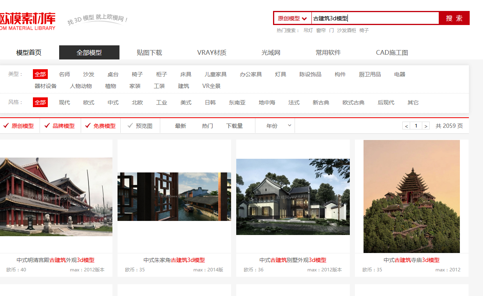
Task: Filter style by 现代
Action: 65,102
